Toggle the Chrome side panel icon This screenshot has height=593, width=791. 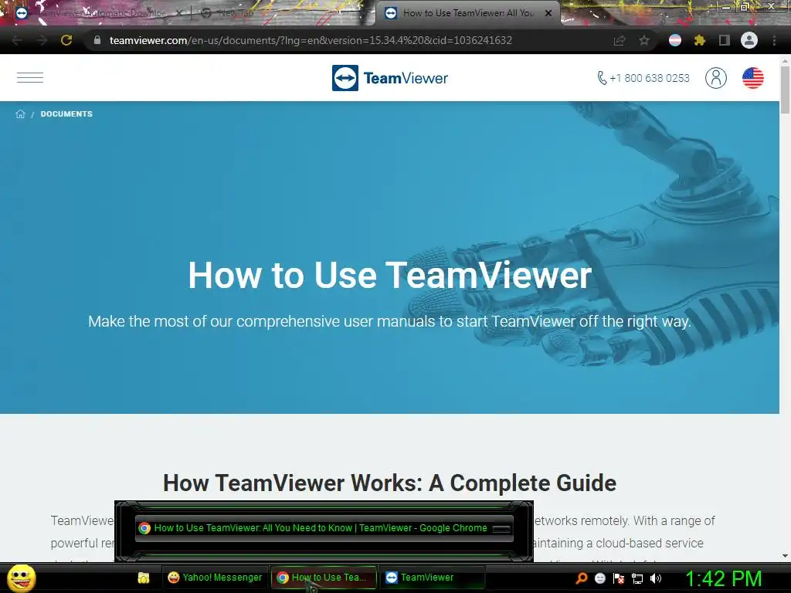point(725,40)
